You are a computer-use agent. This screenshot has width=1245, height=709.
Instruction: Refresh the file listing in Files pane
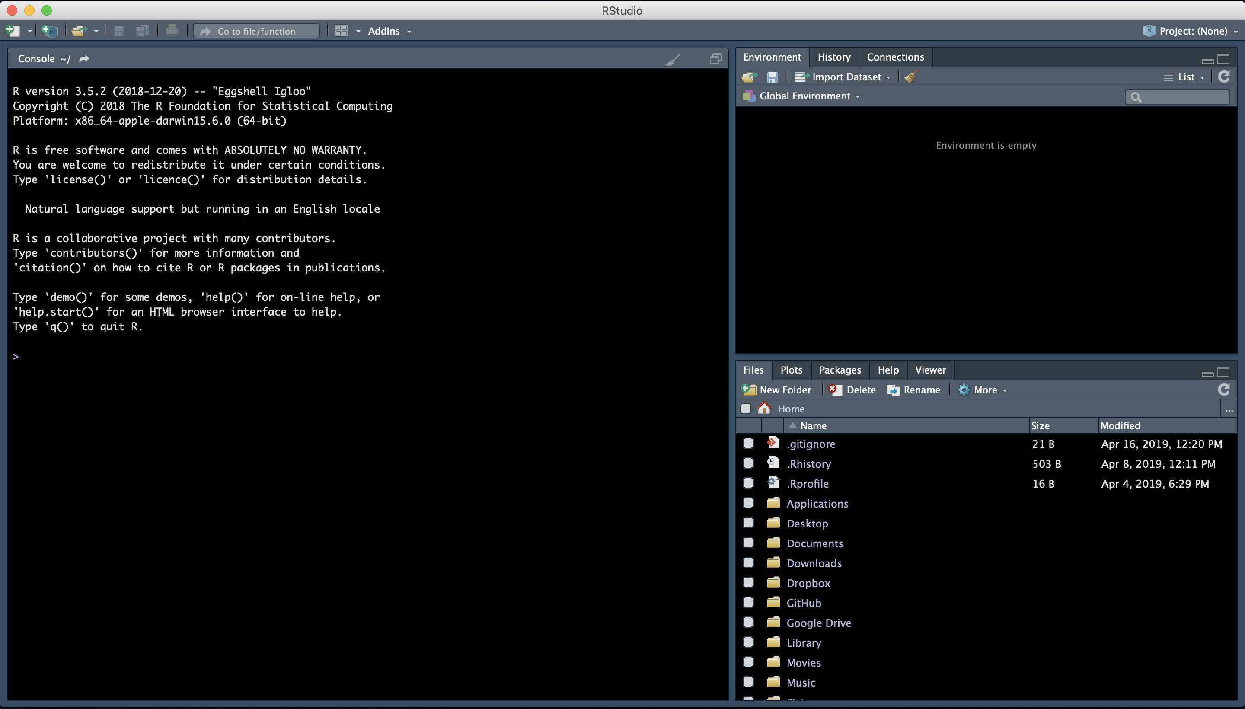1223,390
